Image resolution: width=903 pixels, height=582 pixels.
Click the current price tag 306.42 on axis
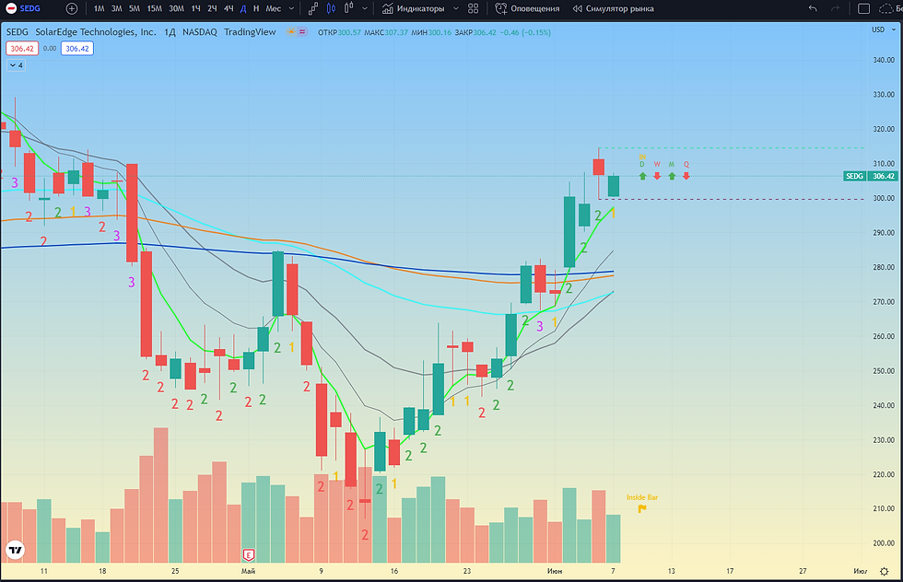(883, 176)
